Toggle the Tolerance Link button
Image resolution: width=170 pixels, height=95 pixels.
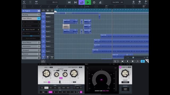(61, 78)
